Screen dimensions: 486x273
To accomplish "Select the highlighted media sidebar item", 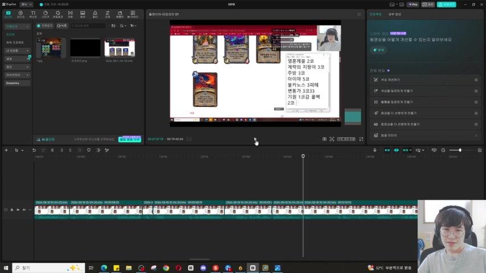I will coord(10,34).
